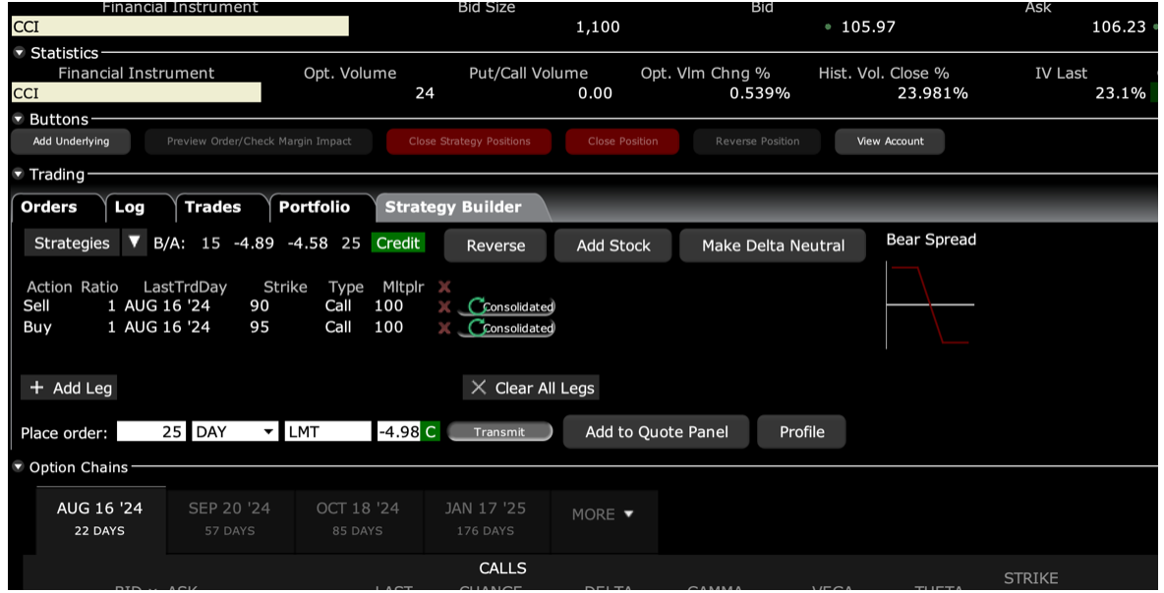Click the Bid value 105.97

click(x=868, y=27)
